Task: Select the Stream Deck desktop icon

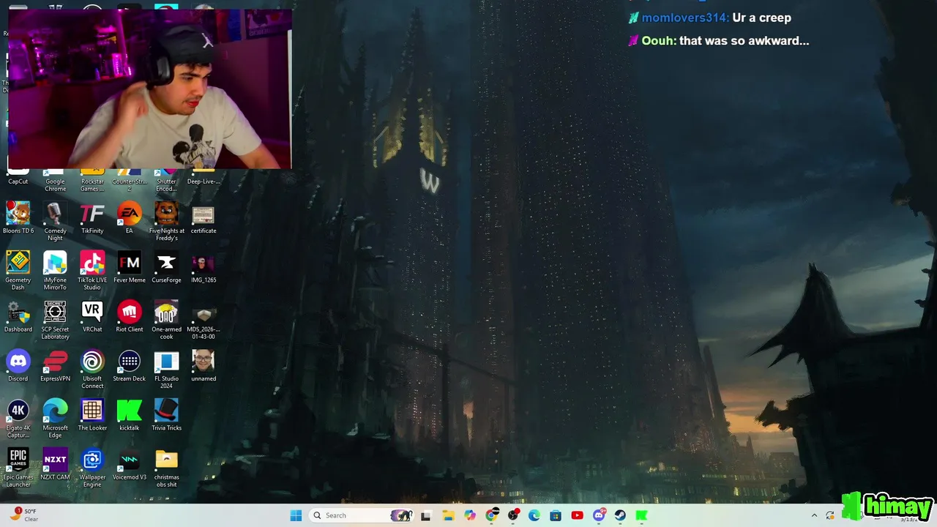Action: coord(130,366)
